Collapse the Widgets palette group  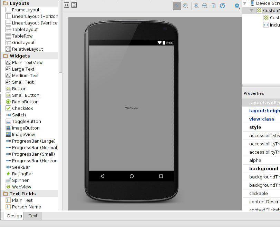click(x=5, y=56)
